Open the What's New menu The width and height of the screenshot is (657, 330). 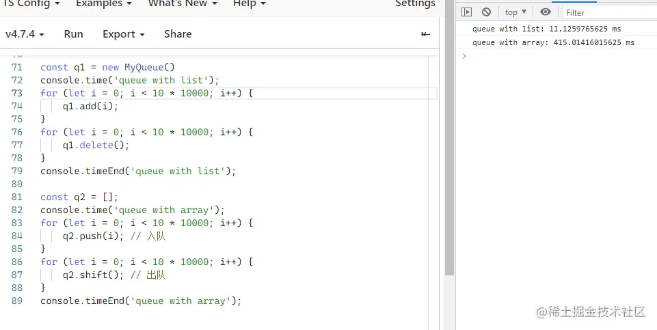[183, 3]
